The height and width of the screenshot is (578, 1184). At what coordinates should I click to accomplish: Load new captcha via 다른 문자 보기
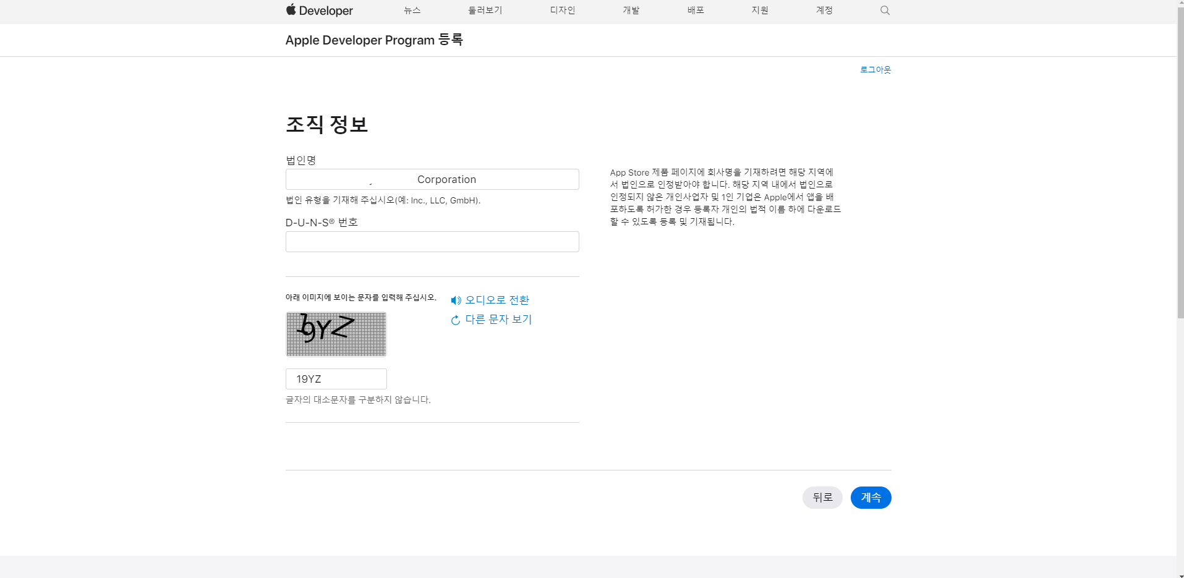point(498,320)
